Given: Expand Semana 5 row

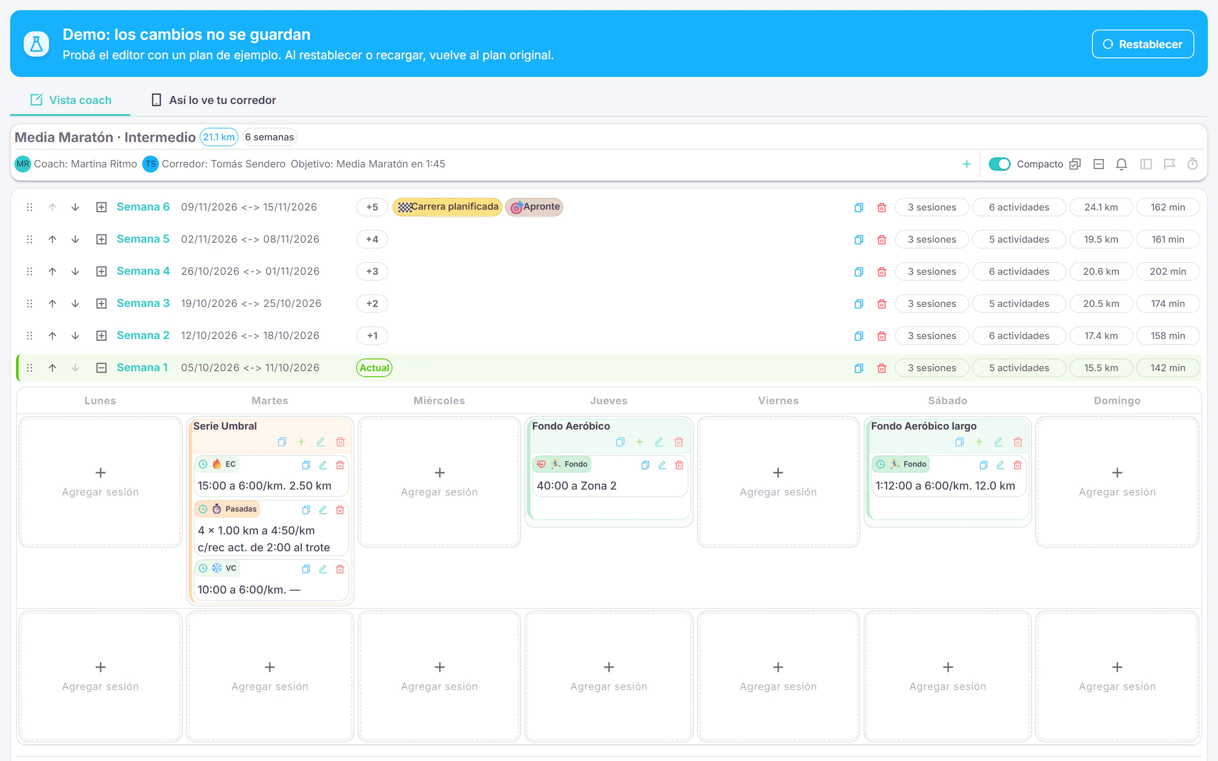Looking at the screenshot, I should pyautogui.click(x=101, y=240).
